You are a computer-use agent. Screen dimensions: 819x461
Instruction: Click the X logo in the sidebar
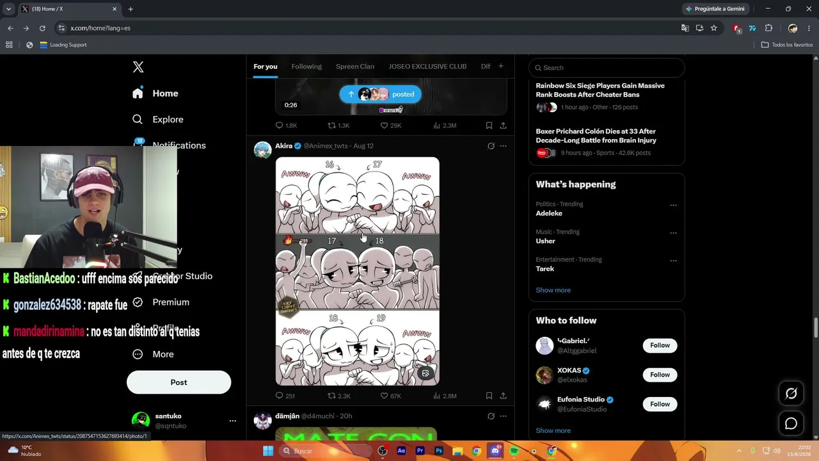point(138,67)
